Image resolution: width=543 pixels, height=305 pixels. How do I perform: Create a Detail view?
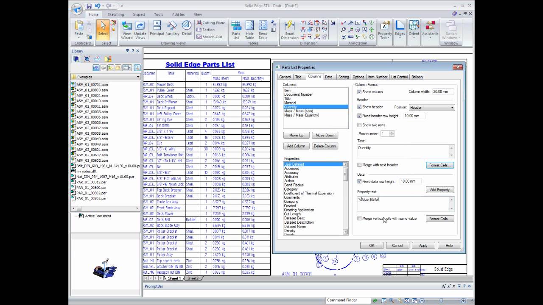pyautogui.click(x=187, y=28)
